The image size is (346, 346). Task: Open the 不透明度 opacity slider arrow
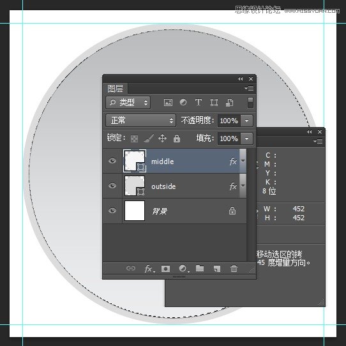[246, 121]
